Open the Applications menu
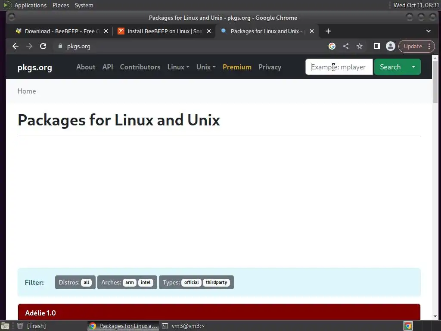The height and width of the screenshot is (331, 441). (x=31, y=5)
